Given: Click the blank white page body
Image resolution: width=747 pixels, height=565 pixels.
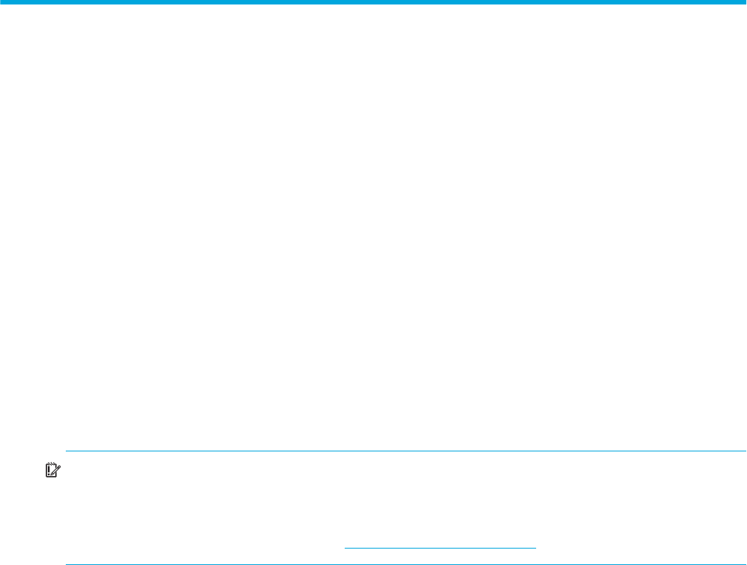Looking at the screenshot, I should tap(374, 223).
